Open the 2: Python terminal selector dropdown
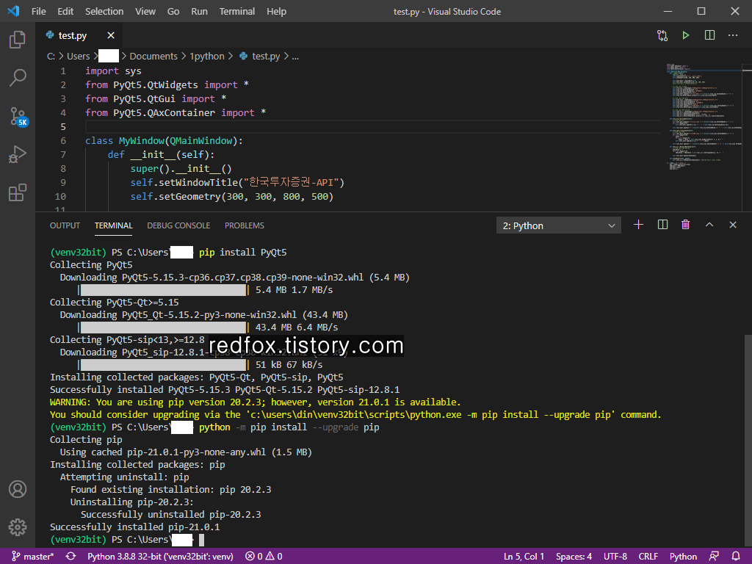Screen dimensions: 752x564 tap(559, 225)
